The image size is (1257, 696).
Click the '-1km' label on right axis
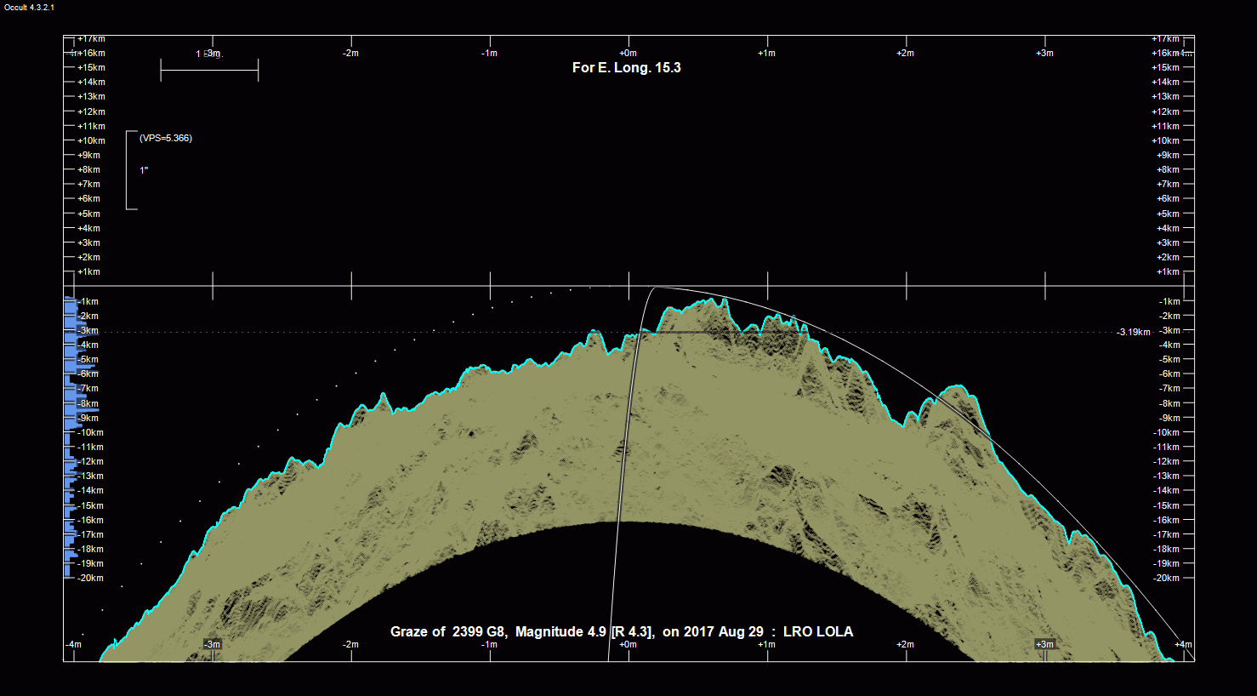pyautogui.click(x=1169, y=301)
